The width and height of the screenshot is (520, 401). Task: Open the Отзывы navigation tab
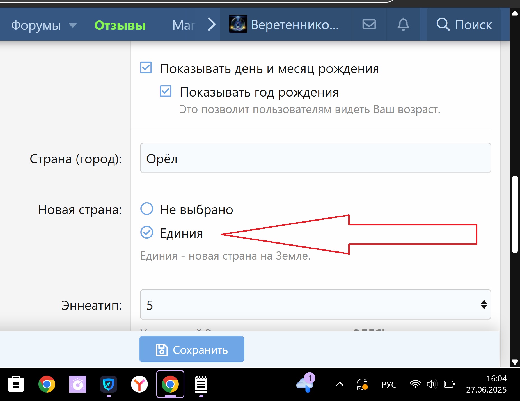[120, 25]
